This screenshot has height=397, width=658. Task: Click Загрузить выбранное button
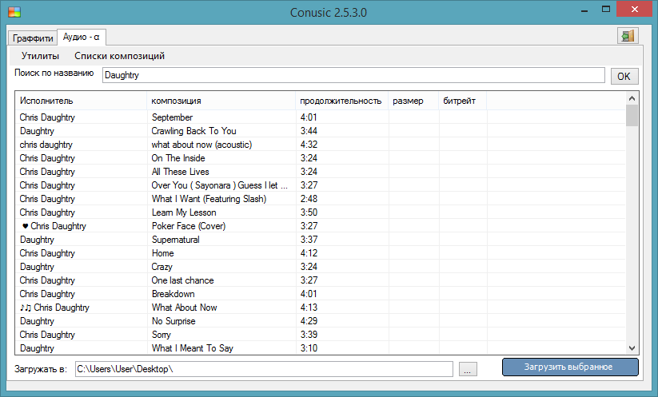570,367
